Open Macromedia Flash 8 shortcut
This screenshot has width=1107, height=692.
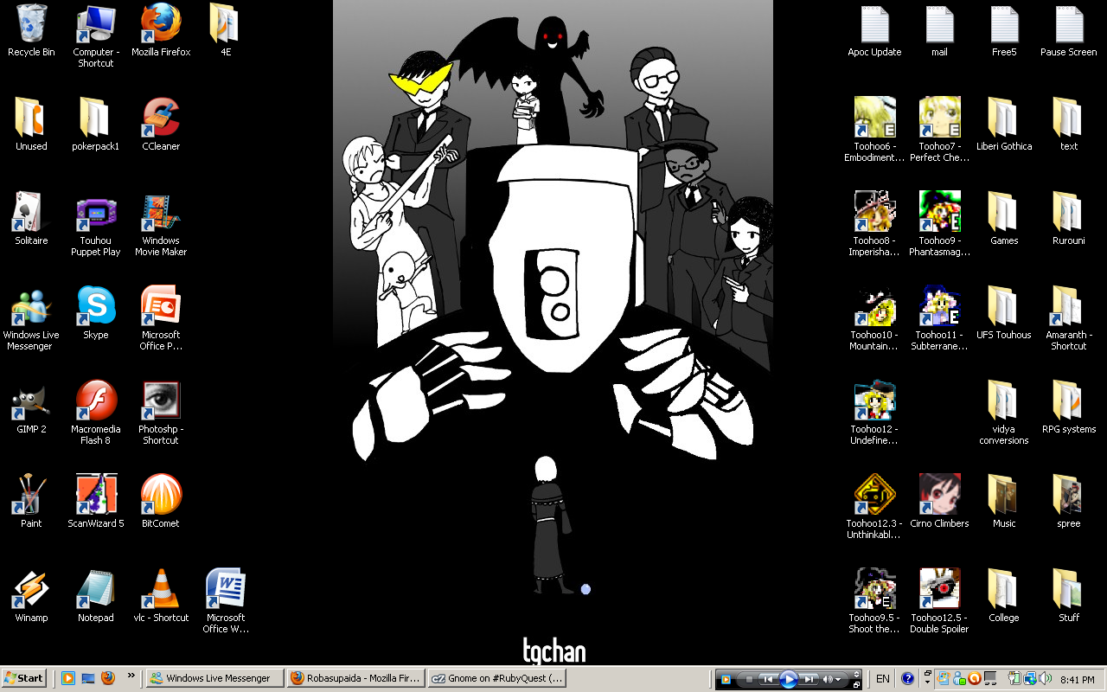tap(96, 400)
